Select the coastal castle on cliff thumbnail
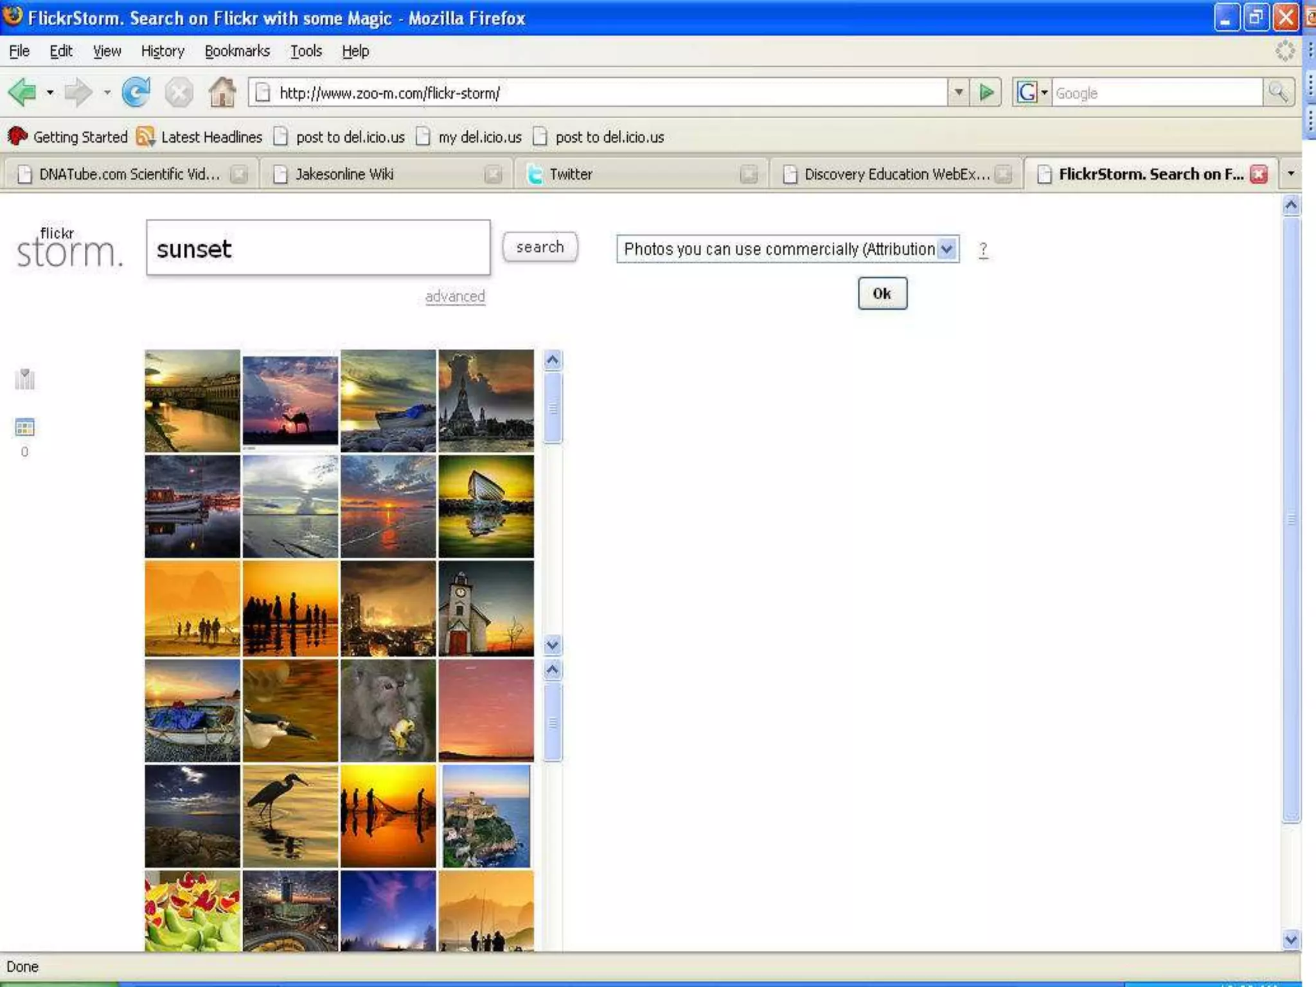The image size is (1316, 987). click(486, 816)
